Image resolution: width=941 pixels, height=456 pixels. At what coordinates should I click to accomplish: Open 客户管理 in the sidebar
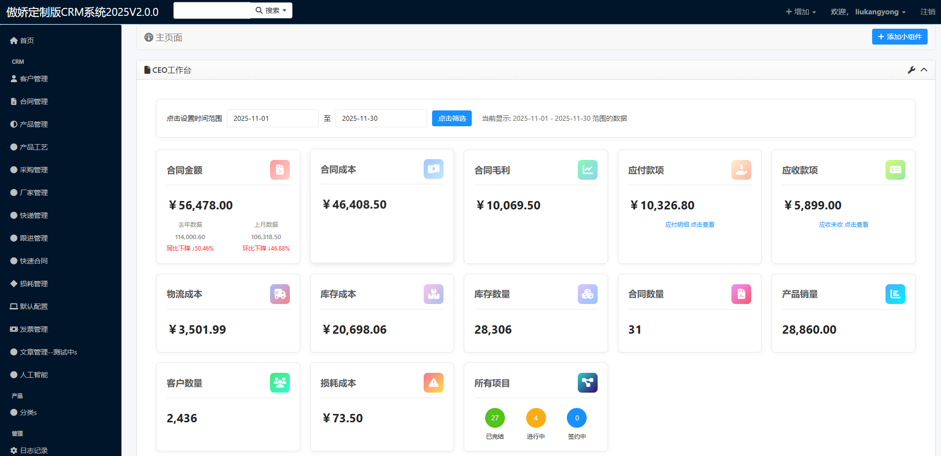pyautogui.click(x=34, y=79)
